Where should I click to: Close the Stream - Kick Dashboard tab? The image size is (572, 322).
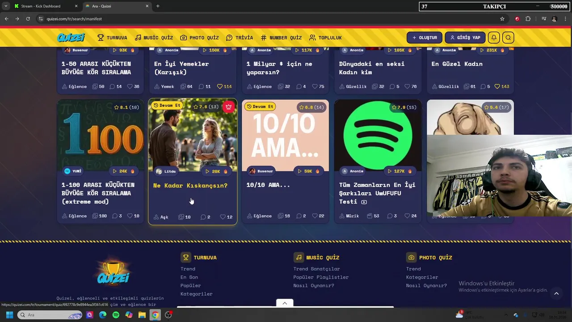click(x=76, y=6)
